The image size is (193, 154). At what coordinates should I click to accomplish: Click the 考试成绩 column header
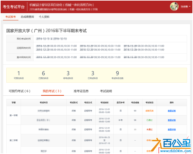pyautogui.click(x=135, y=103)
